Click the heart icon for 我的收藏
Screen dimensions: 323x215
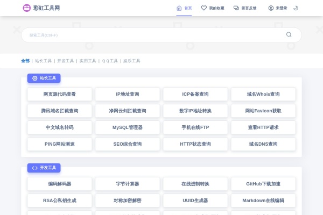point(204,8)
